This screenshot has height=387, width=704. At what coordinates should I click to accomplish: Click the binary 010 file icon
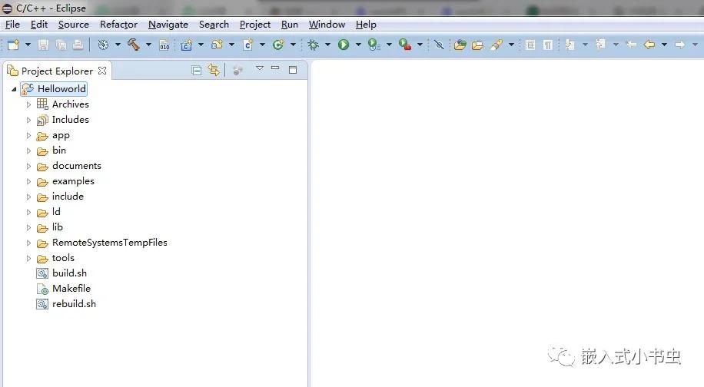(x=164, y=45)
